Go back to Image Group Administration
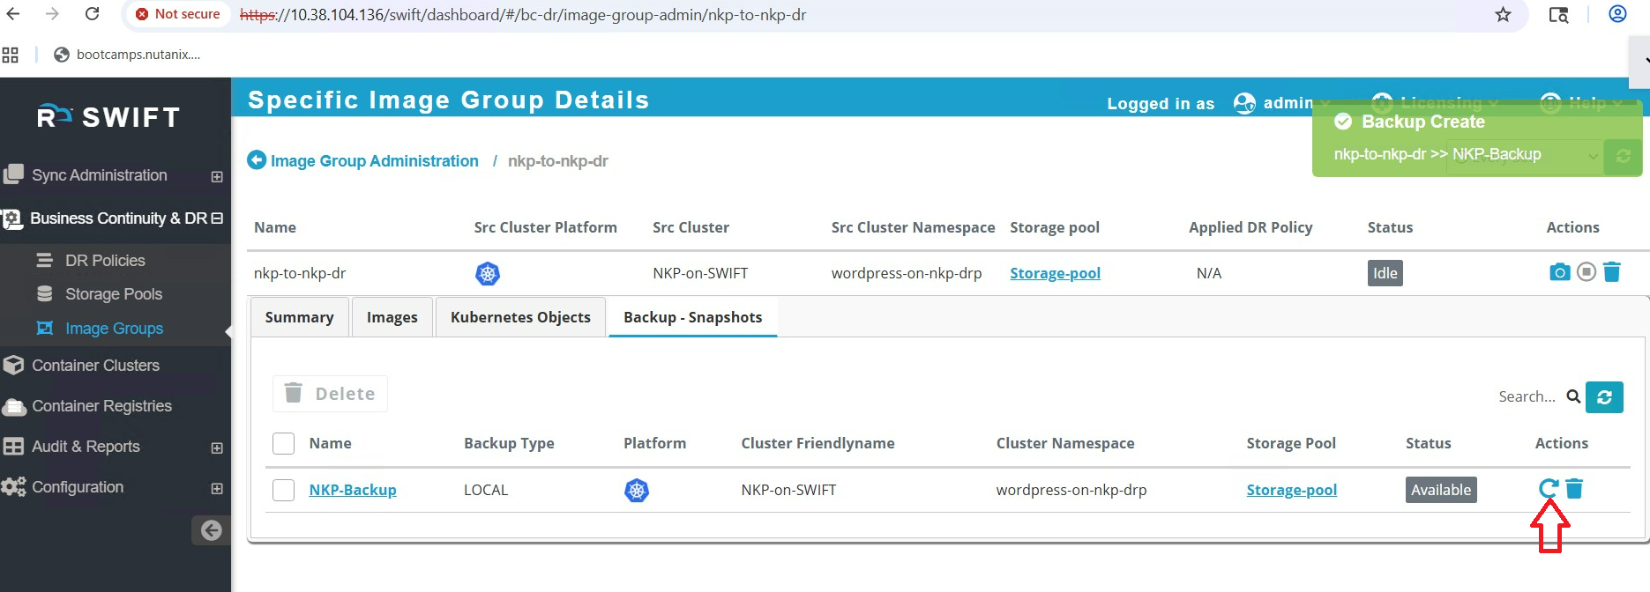The image size is (1650, 592). [x=374, y=161]
